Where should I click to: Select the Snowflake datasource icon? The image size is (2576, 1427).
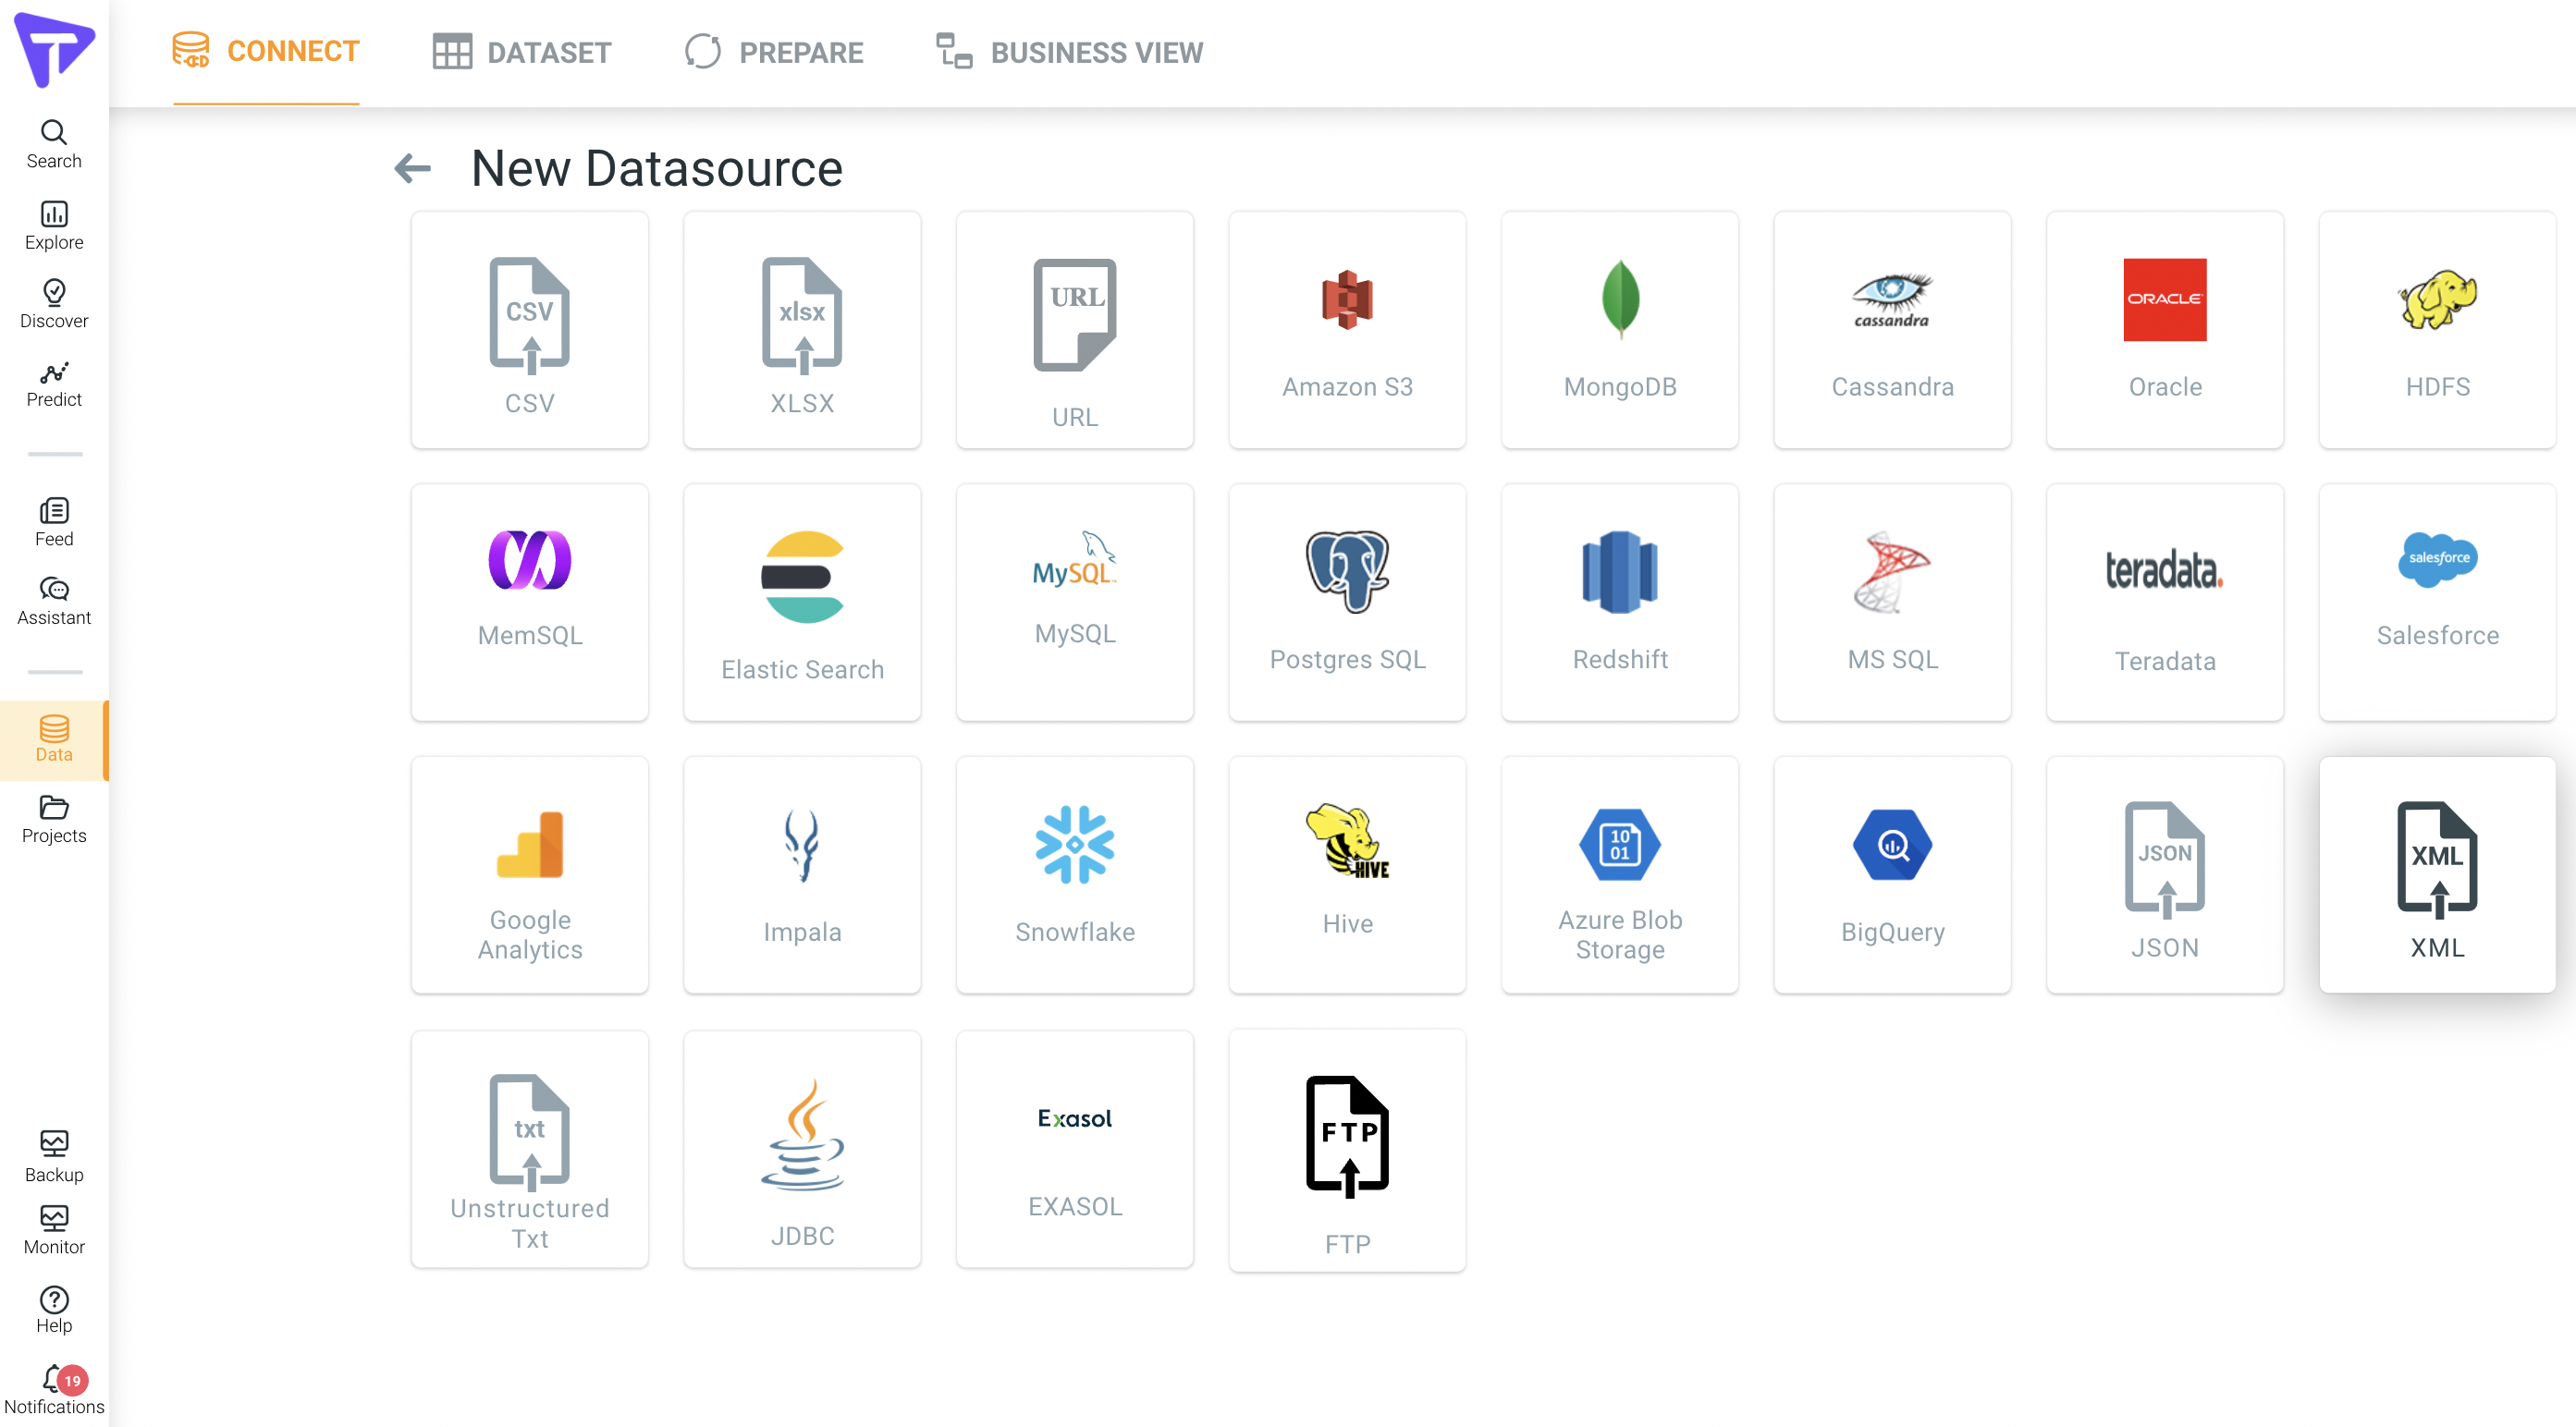point(1074,845)
